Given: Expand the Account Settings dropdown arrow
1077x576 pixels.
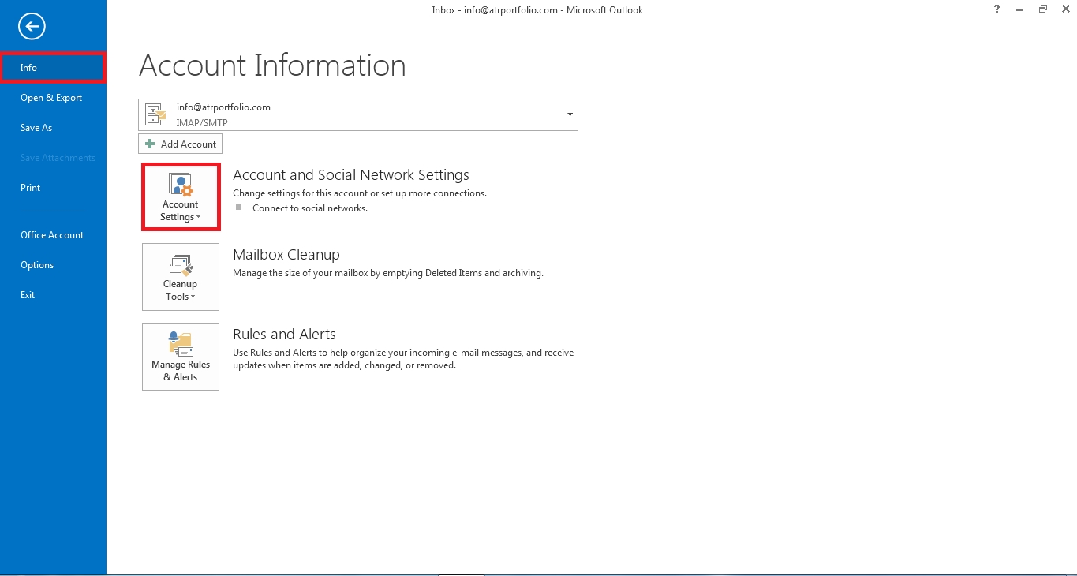Looking at the screenshot, I should [x=198, y=218].
